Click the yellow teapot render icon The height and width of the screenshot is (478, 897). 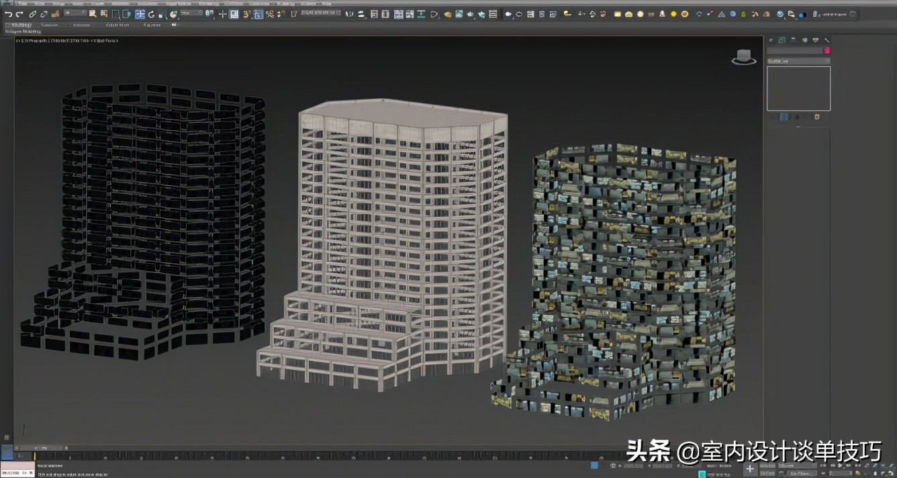(x=567, y=13)
